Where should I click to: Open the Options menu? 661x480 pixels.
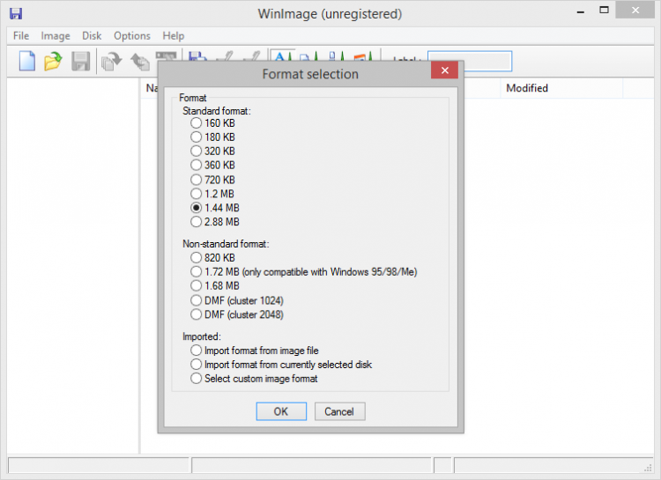tap(132, 36)
